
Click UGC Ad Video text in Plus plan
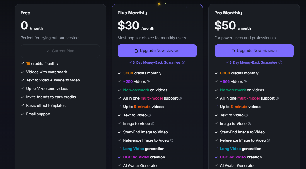tap(136, 157)
